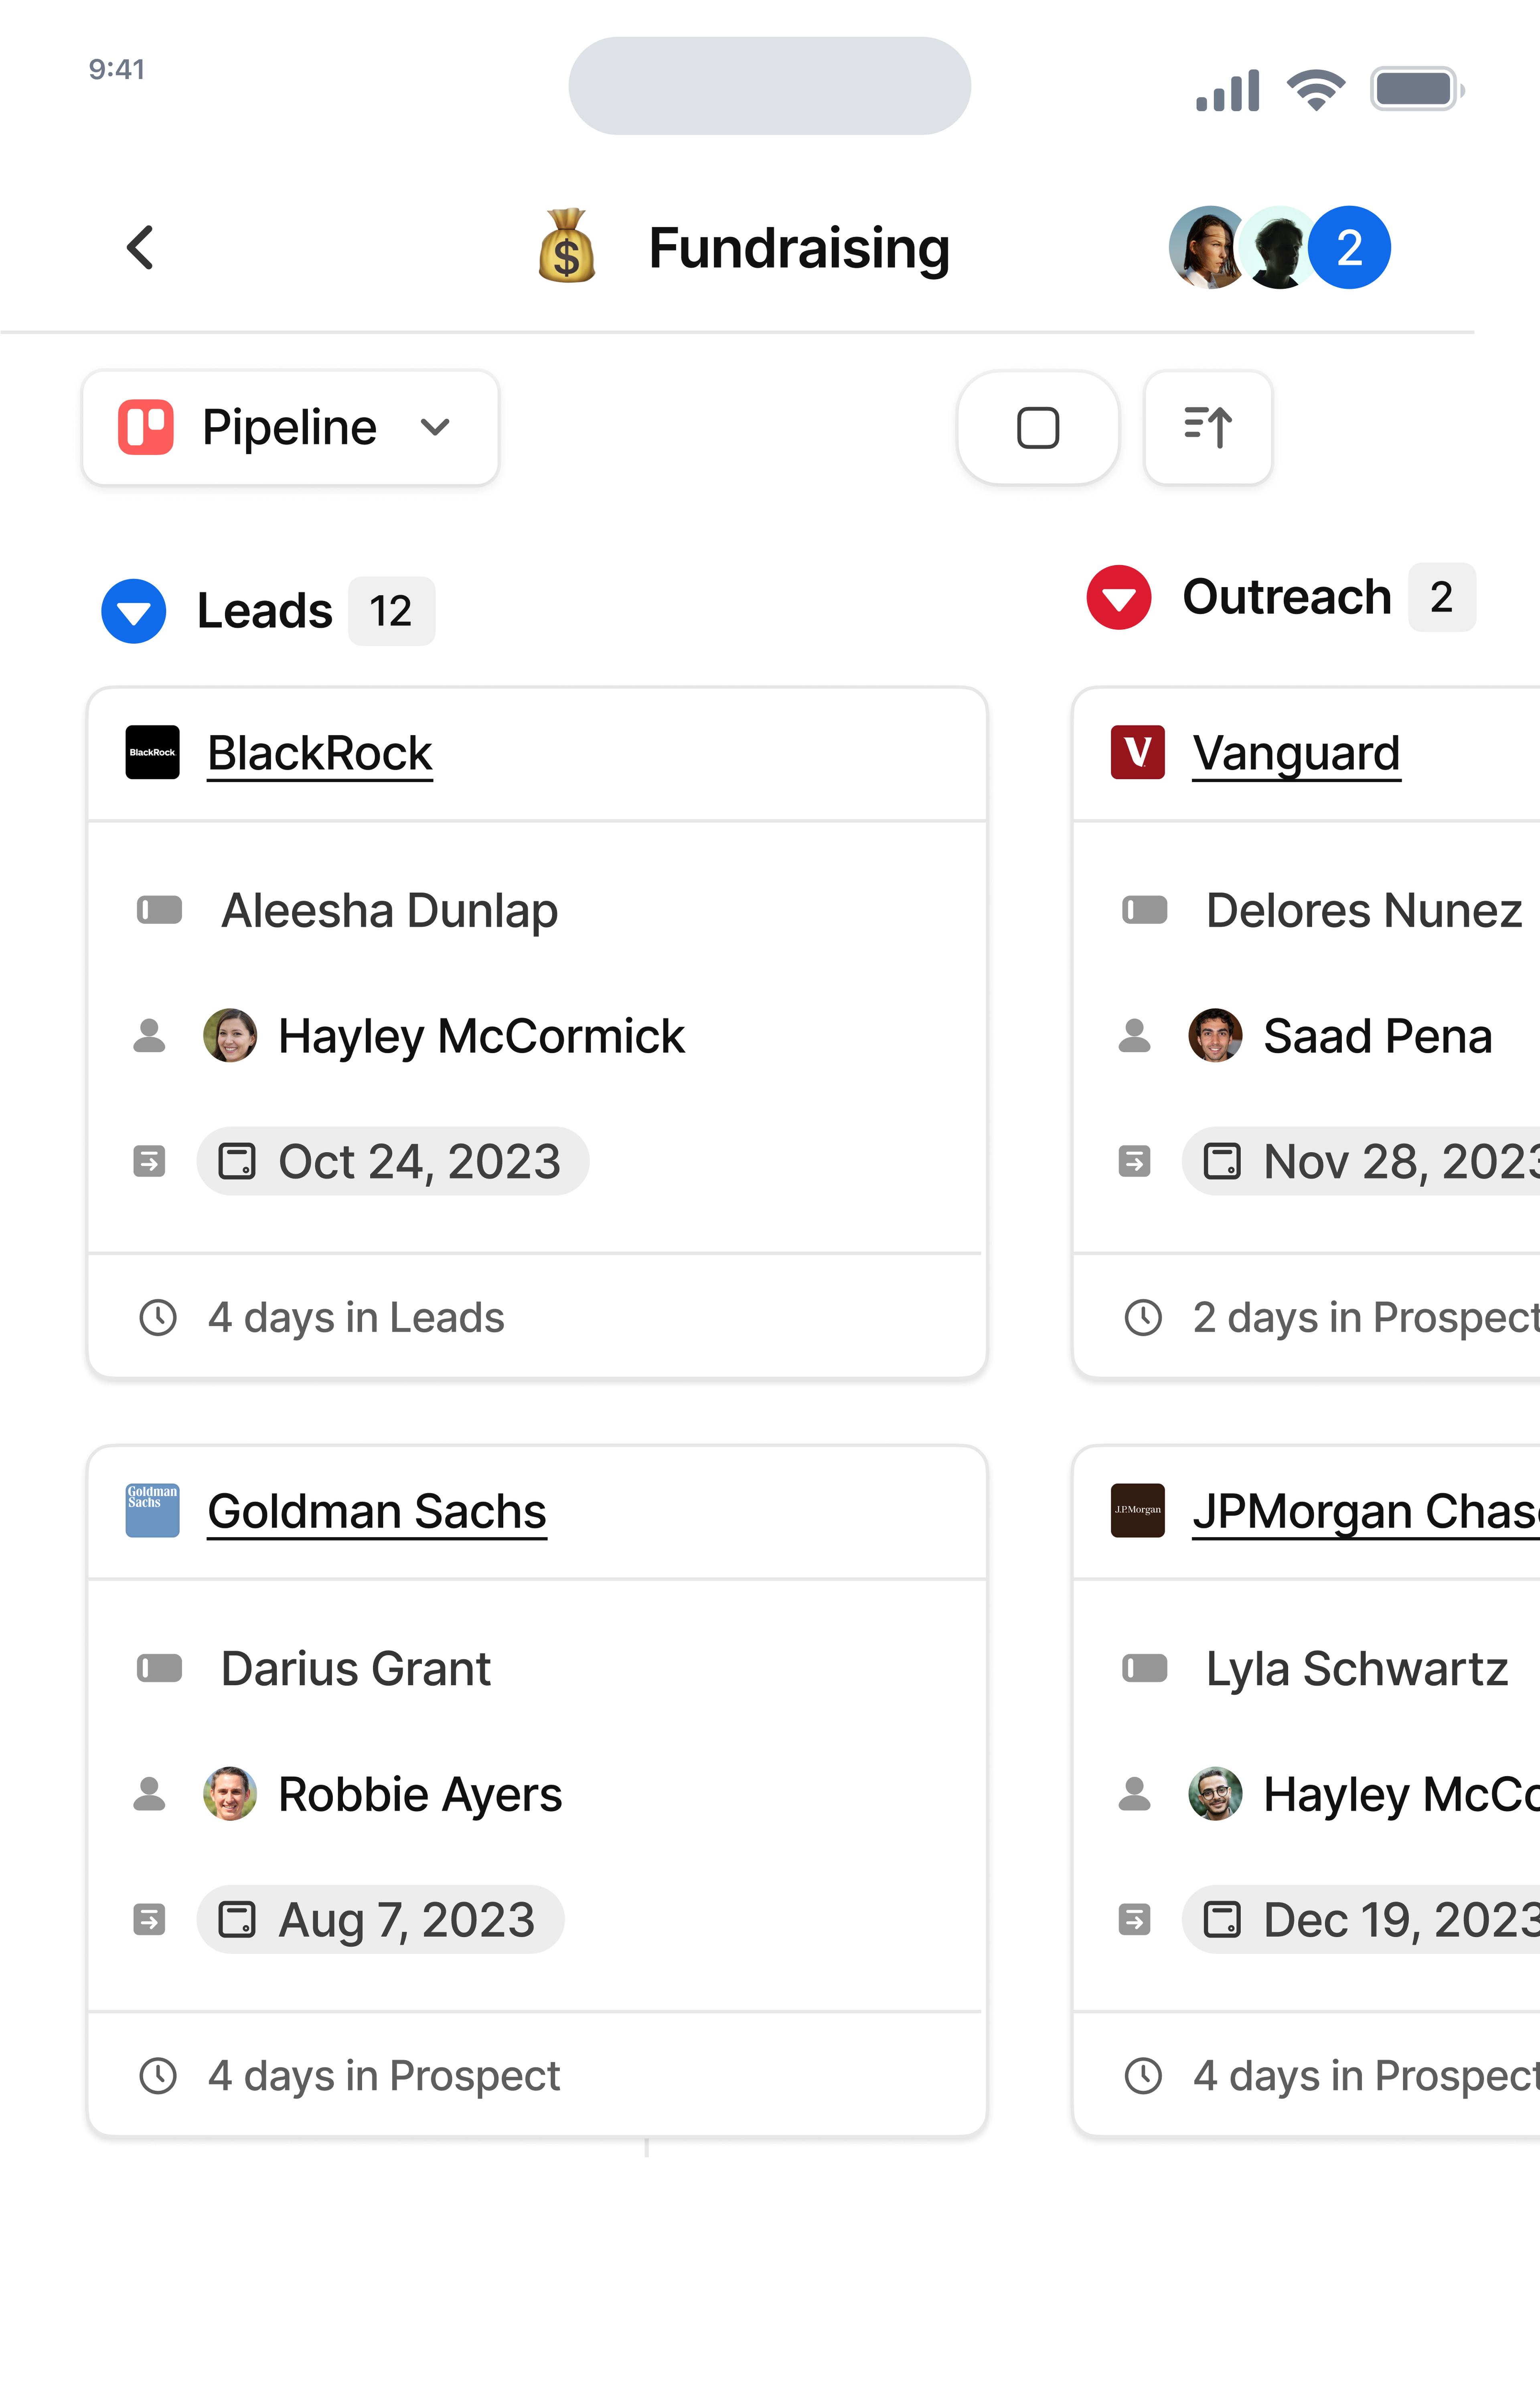Open the sort ascending button
This screenshot has height=2381, width=1540.
1207,428
